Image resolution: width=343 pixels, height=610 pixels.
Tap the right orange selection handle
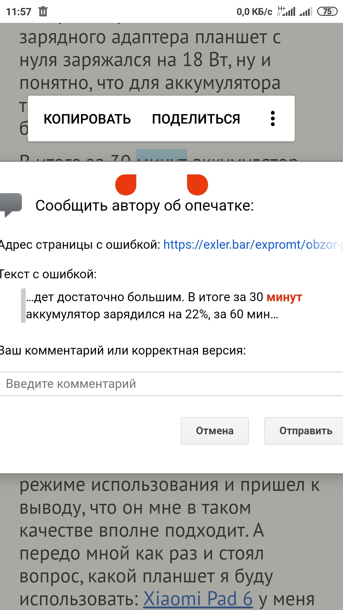pos(197,185)
